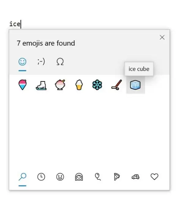Show most recently used emojis clock
This screenshot has height=198, width=180.
click(x=41, y=177)
